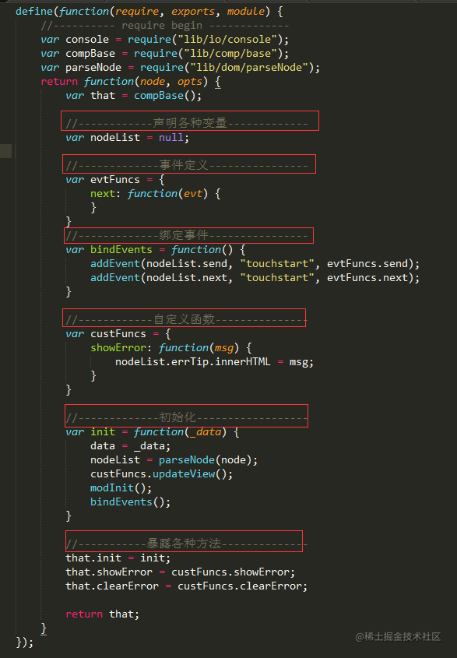The width and height of the screenshot is (457, 658).
Task: Click the 'msg' parameter of showError function
Action: click(224, 348)
